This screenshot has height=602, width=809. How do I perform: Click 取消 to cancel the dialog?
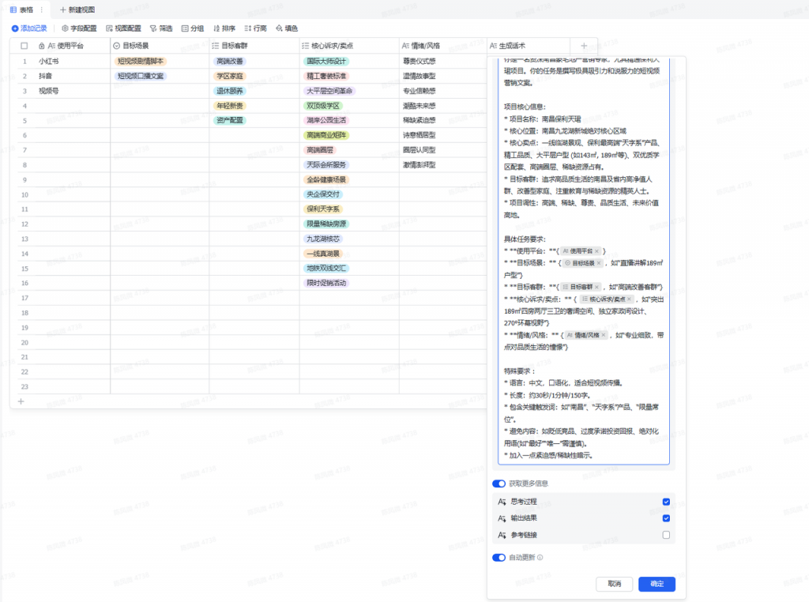pos(614,584)
